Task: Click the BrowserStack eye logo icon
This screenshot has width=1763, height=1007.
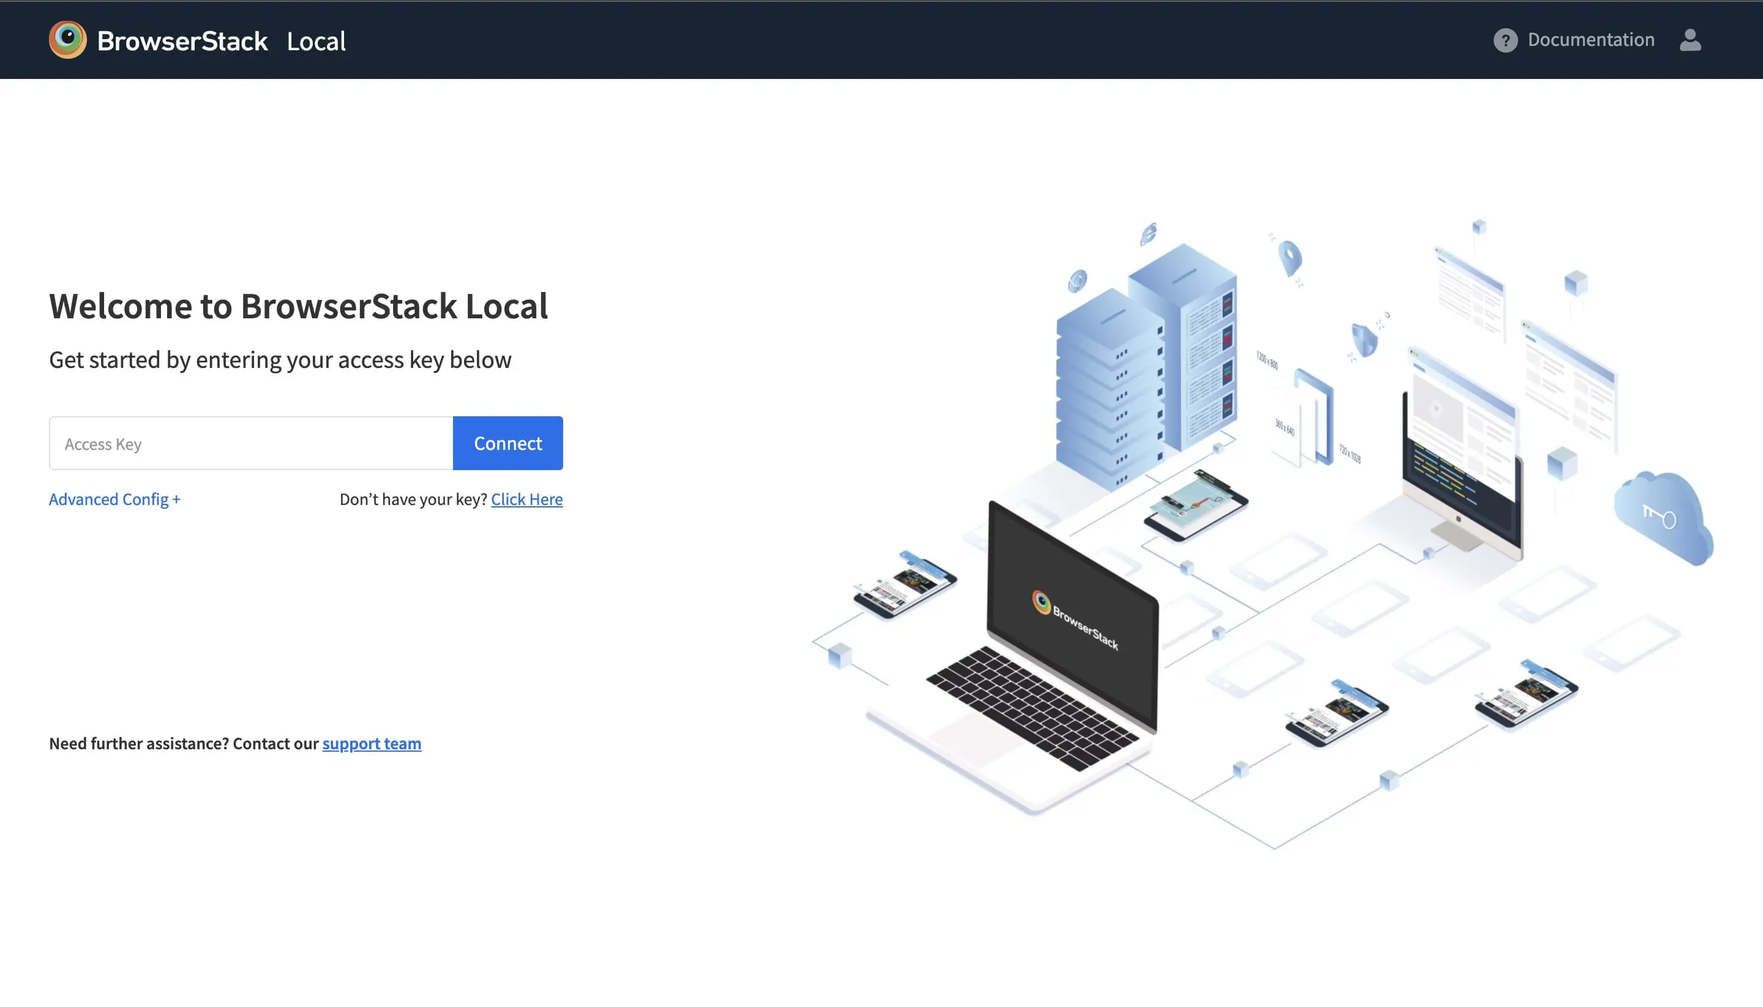Action: (x=67, y=39)
